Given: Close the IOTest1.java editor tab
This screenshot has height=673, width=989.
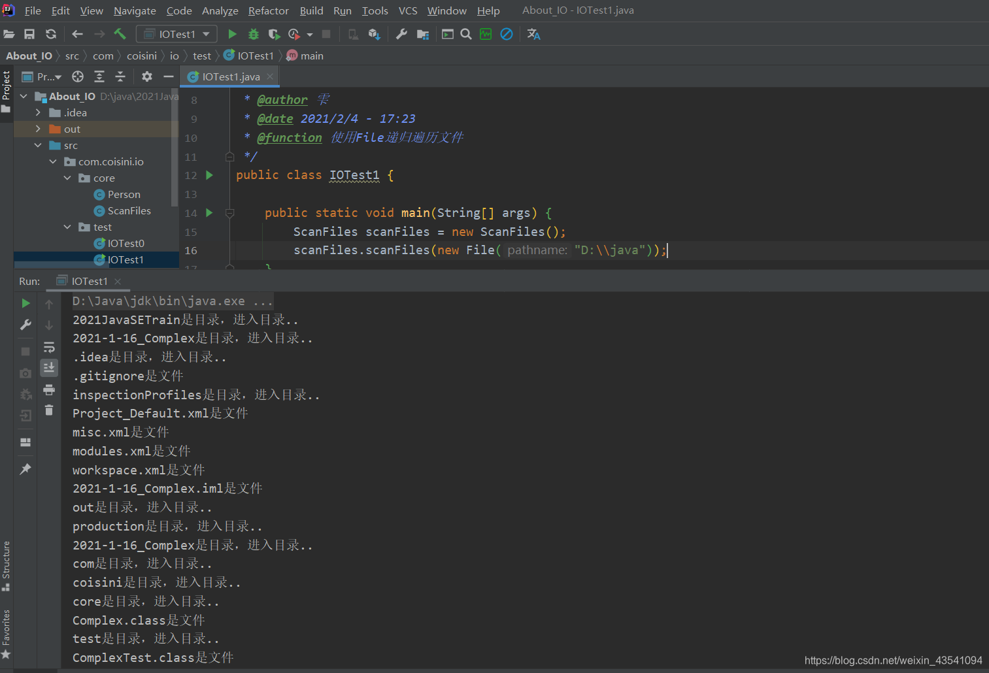Looking at the screenshot, I should coord(270,76).
